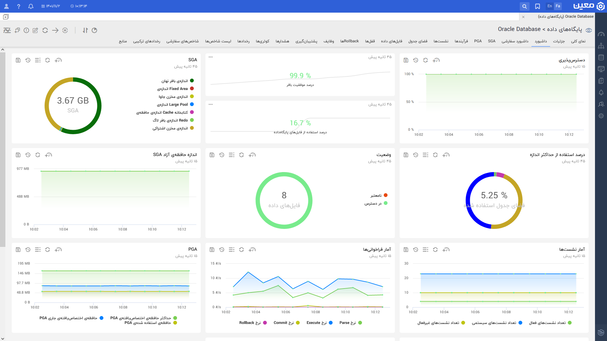Pause monitoring with the pause icon
This screenshot has height=341, width=607.
coord(65,30)
